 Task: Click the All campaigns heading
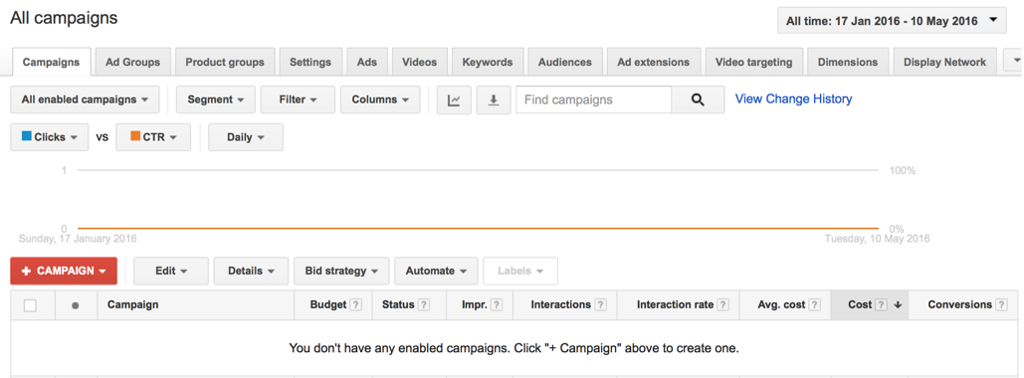[64, 18]
